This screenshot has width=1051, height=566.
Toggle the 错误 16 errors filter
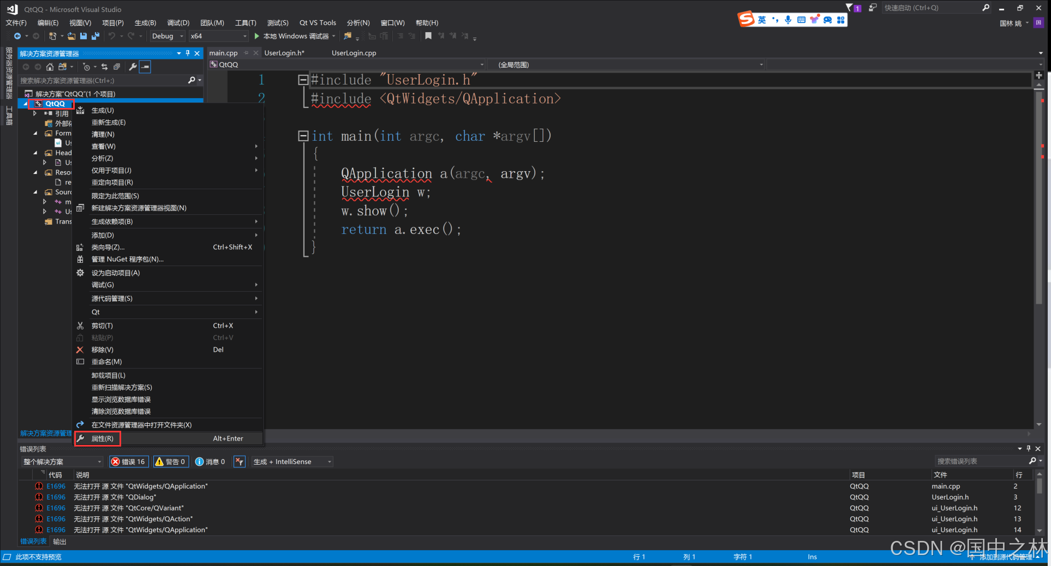click(x=129, y=461)
